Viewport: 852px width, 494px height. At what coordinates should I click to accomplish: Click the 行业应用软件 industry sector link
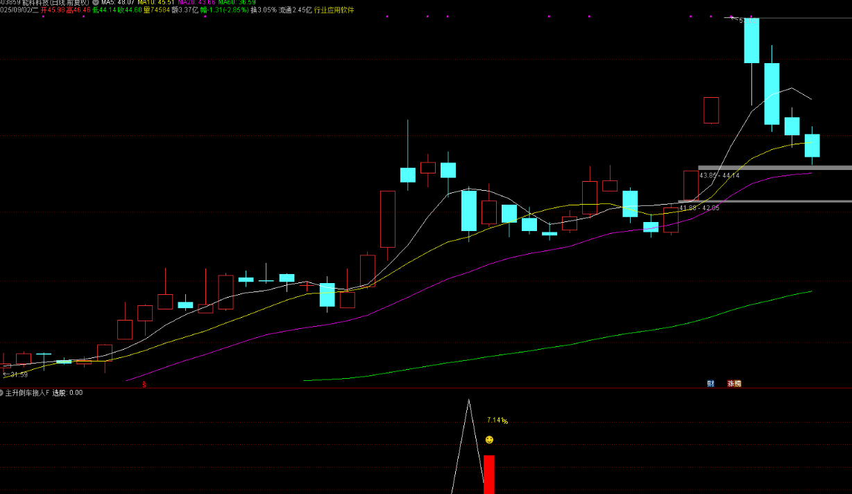334,11
